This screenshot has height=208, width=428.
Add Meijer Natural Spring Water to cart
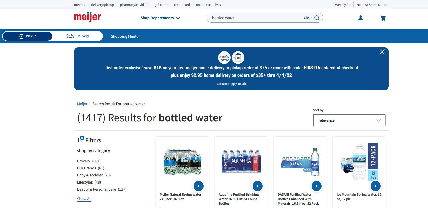(199, 186)
